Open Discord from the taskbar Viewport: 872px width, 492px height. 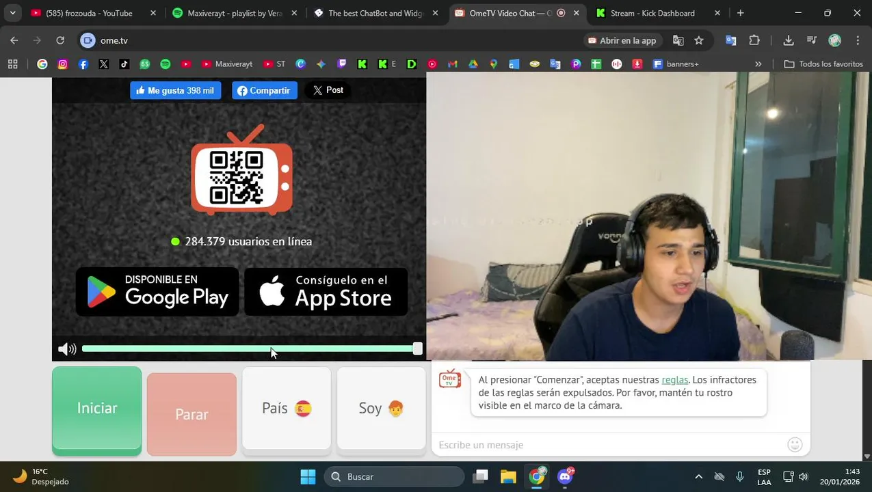tap(566, 476)
